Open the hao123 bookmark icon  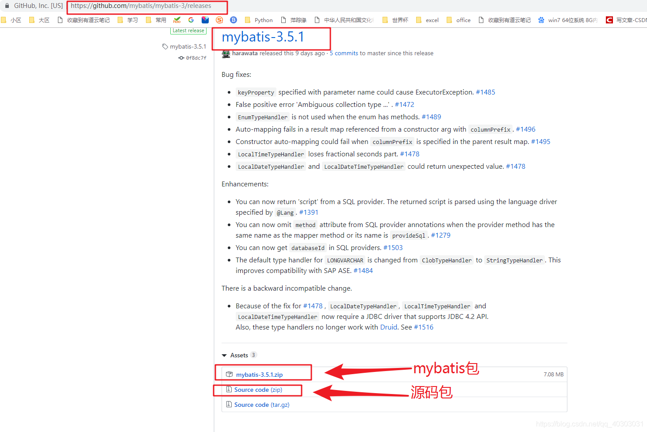coord(177,20)
